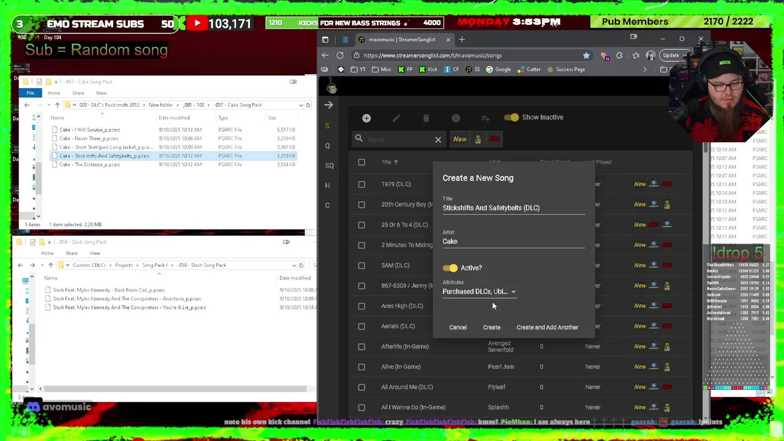
Task: Click the add new song plus icon
Action: [366, 118]
